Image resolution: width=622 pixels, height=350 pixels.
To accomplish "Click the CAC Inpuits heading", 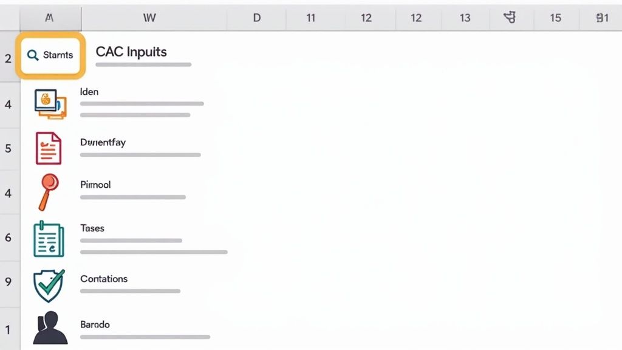I will click(131, 52).
